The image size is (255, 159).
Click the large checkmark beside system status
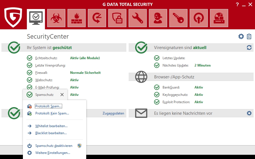pos(14,48)
